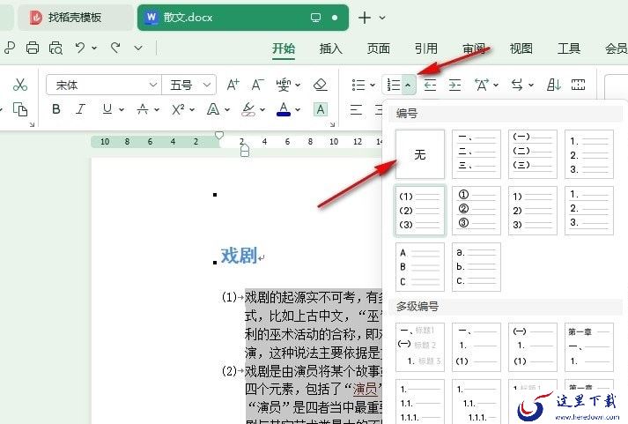Expand the highlight color dropdown arrow

(262, 109)
